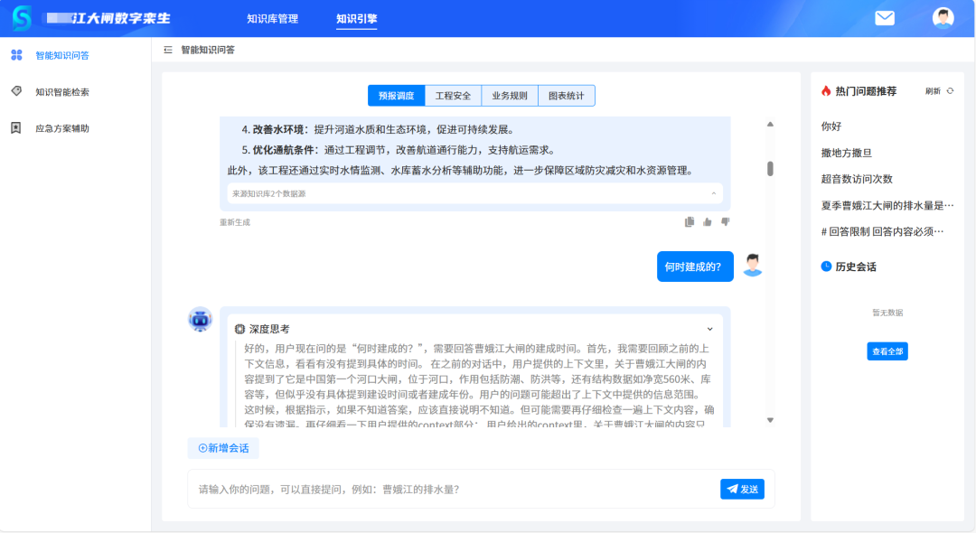The image size is (976, 533).
Task: Open the user avatar in the top right
Action: (944, 17)
